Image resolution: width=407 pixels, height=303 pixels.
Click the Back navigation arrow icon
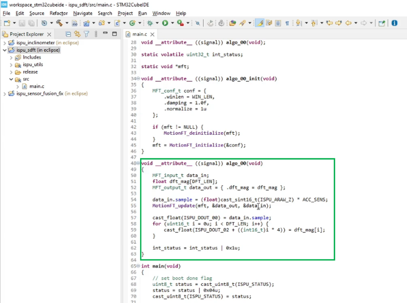click(x=348, y=23)
